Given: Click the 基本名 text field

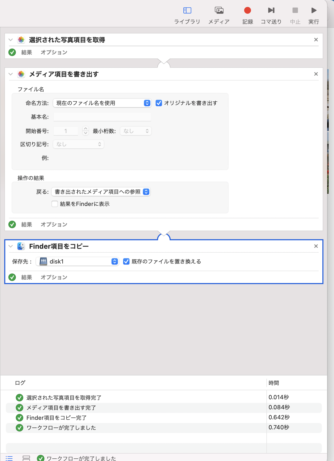Looking at the screenshot, I should 102,117.
